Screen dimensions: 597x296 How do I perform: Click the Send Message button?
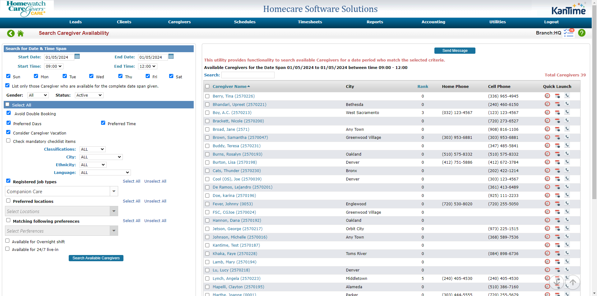pos(455,51)
